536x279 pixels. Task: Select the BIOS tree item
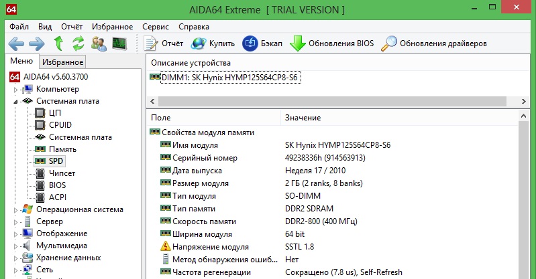pyautogui.click(x=58, y=185)
